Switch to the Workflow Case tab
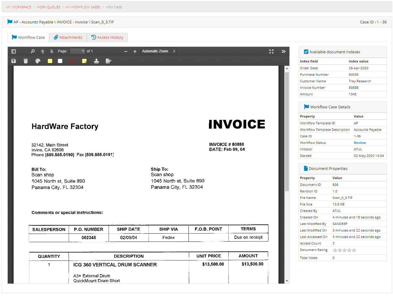 click(28, 37)
